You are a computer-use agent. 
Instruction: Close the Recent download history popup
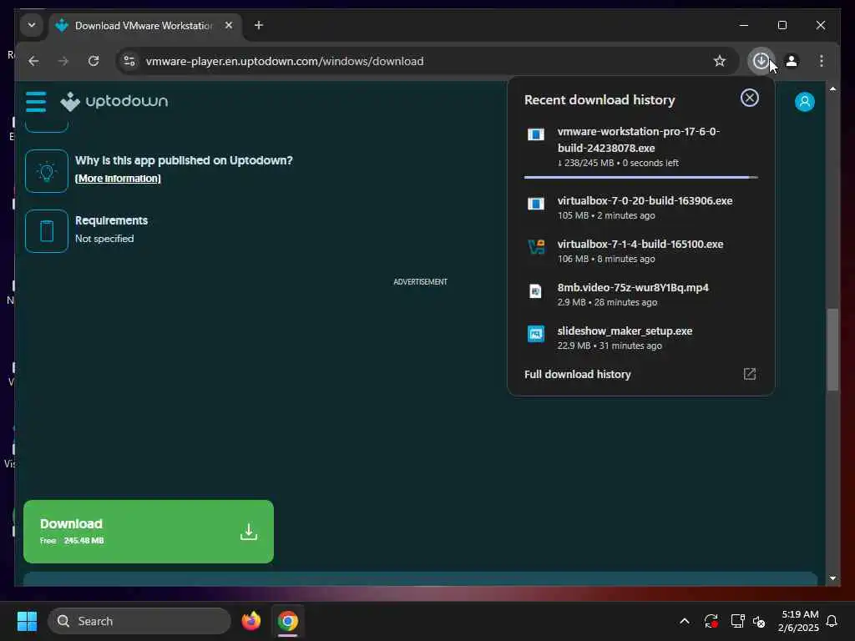tap(749, 98)
